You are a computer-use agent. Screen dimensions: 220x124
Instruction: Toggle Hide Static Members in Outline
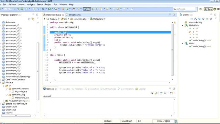(x=203, y=19)
